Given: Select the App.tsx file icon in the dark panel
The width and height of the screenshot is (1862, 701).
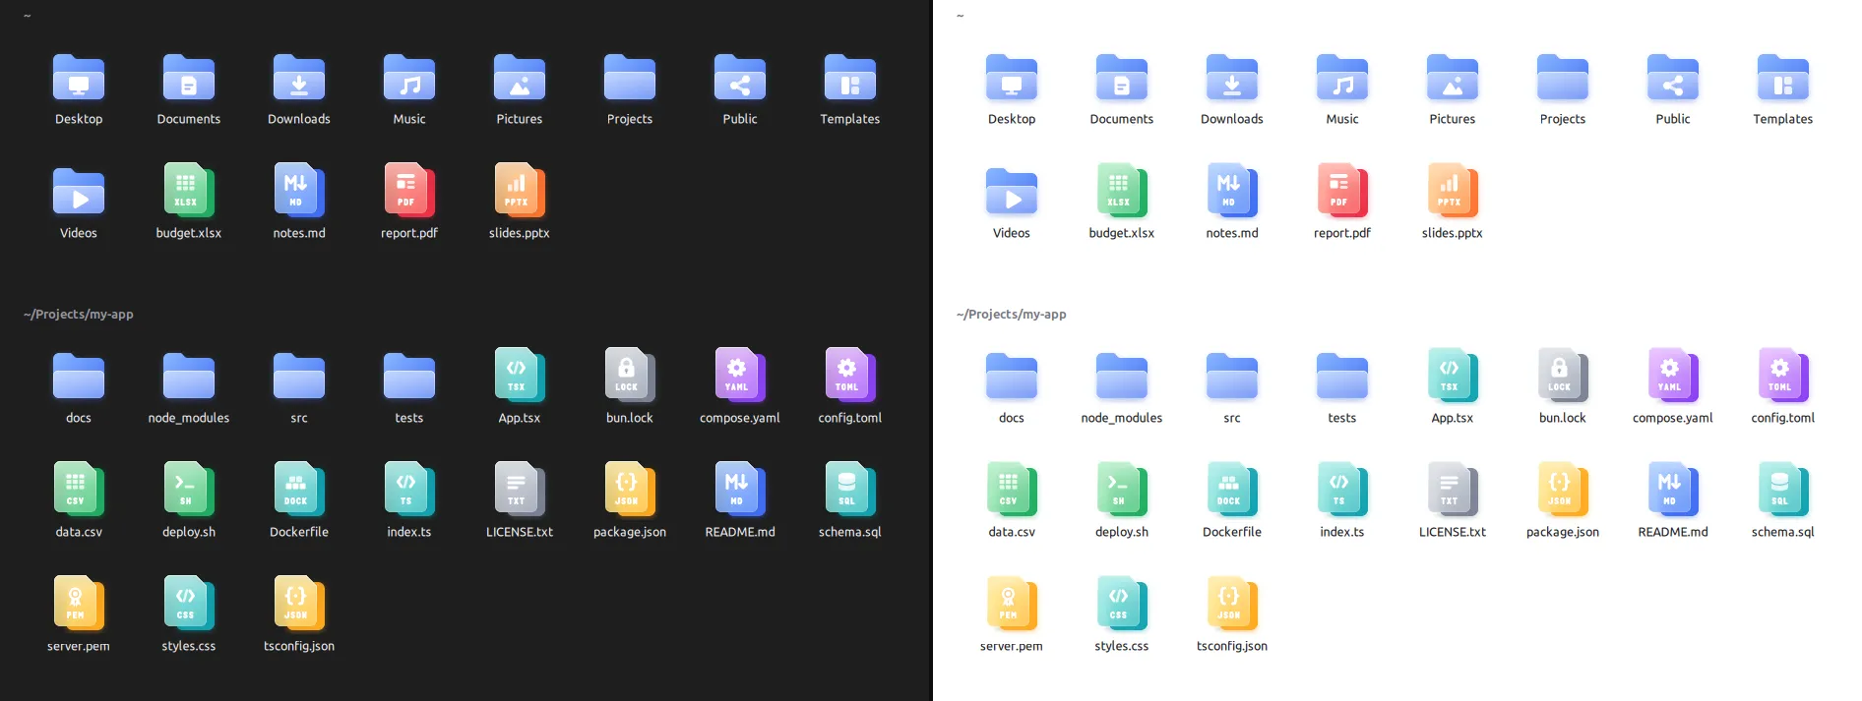Looking at the screenshot, I should (520, 376).
